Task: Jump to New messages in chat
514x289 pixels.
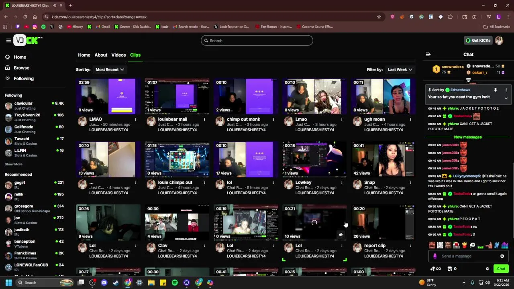Action: (468, 137)
